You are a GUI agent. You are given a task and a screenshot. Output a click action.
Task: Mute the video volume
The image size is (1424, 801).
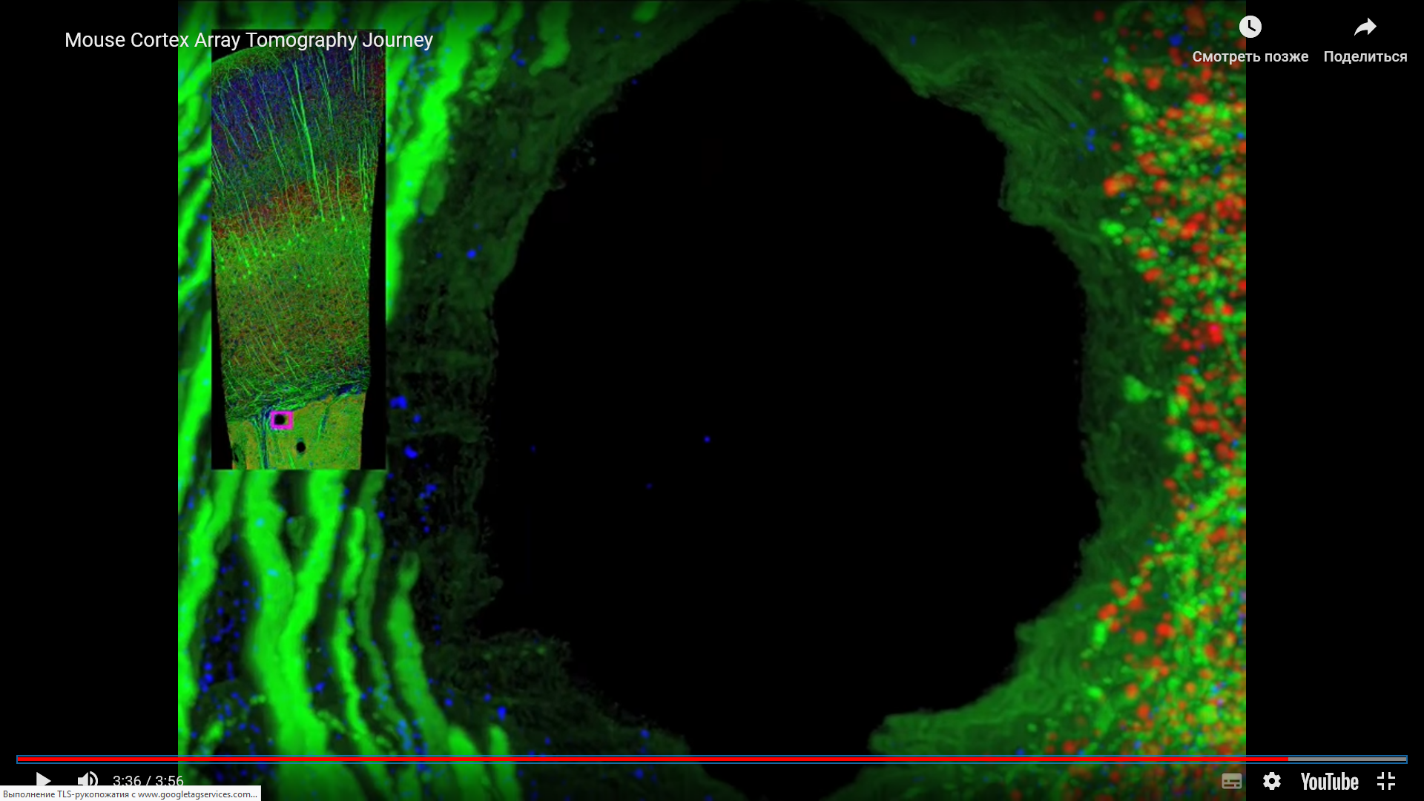click(x=88, y=780)
